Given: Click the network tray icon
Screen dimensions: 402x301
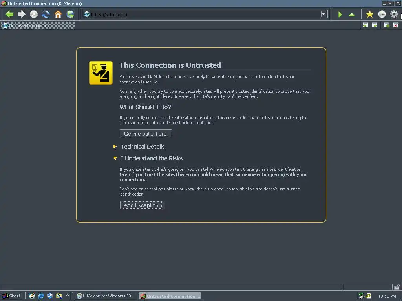Looking at the screenshot, I should tap(362, 296).
